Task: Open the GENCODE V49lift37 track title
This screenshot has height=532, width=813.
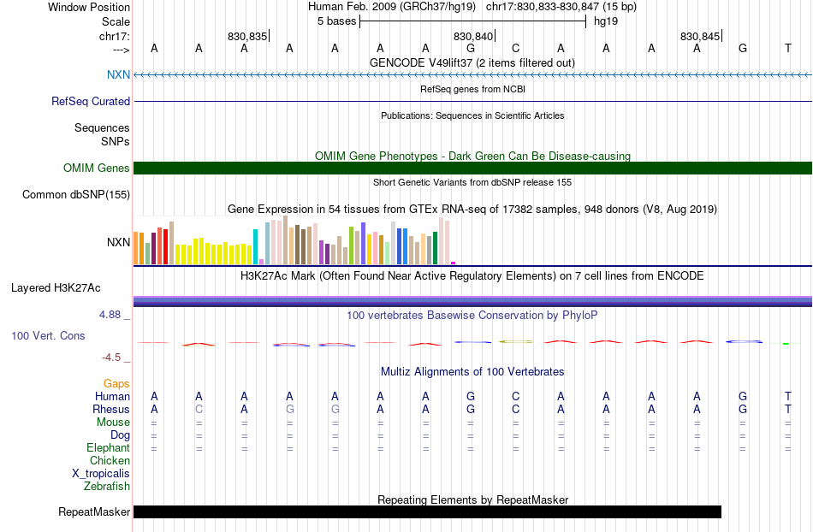Action: (x=472, y=62)
